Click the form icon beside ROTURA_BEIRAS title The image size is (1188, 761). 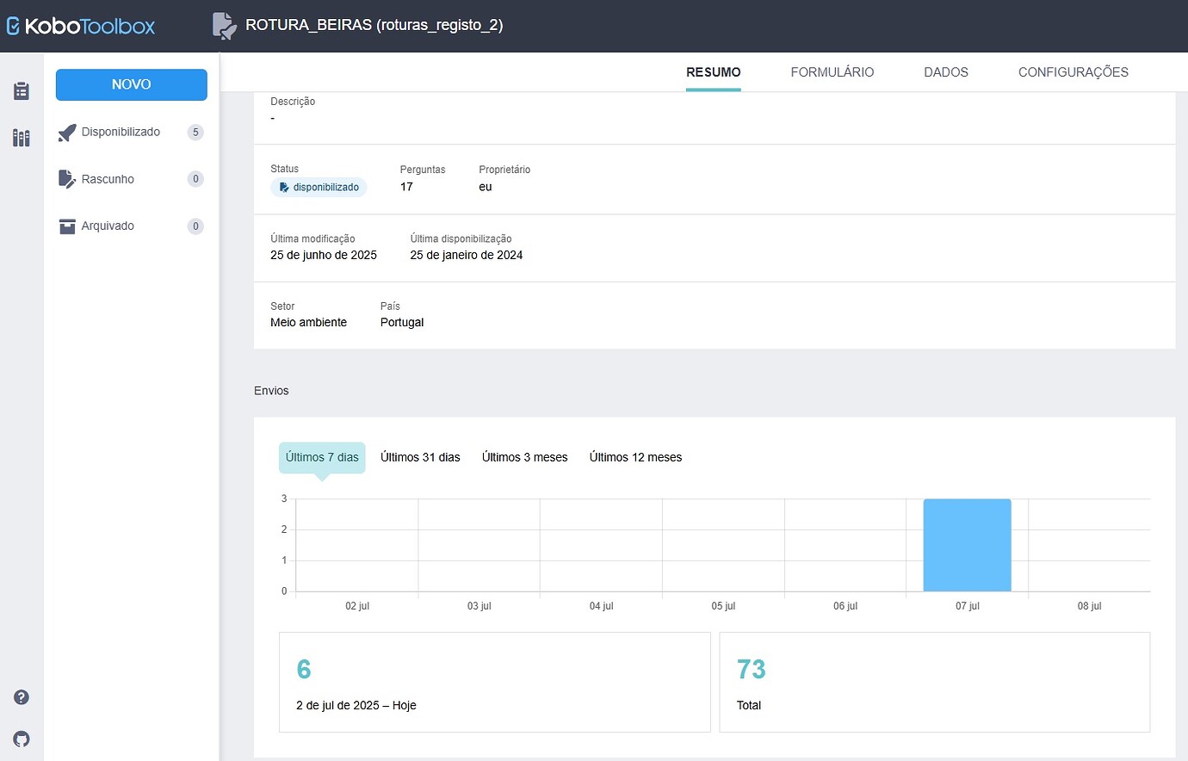pyautogui.click(x=222, y=26)
